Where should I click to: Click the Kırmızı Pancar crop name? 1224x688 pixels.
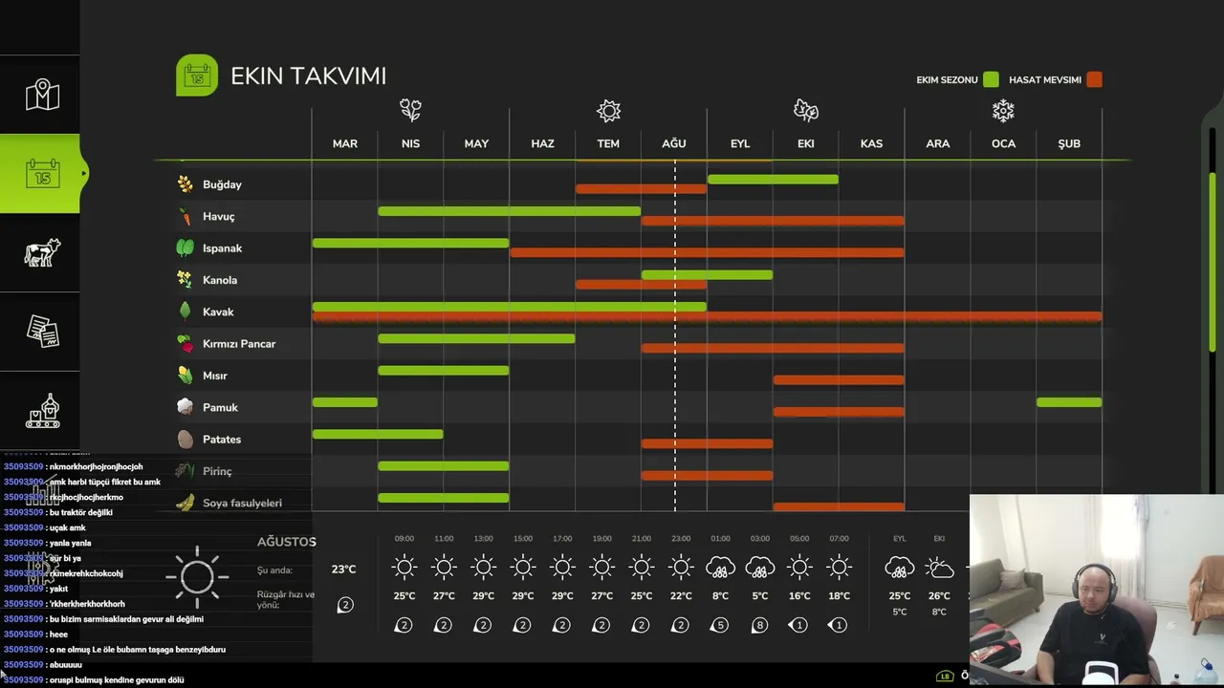click(239, 344)
